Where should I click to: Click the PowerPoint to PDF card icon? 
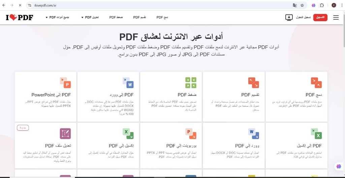pos(191,134)
